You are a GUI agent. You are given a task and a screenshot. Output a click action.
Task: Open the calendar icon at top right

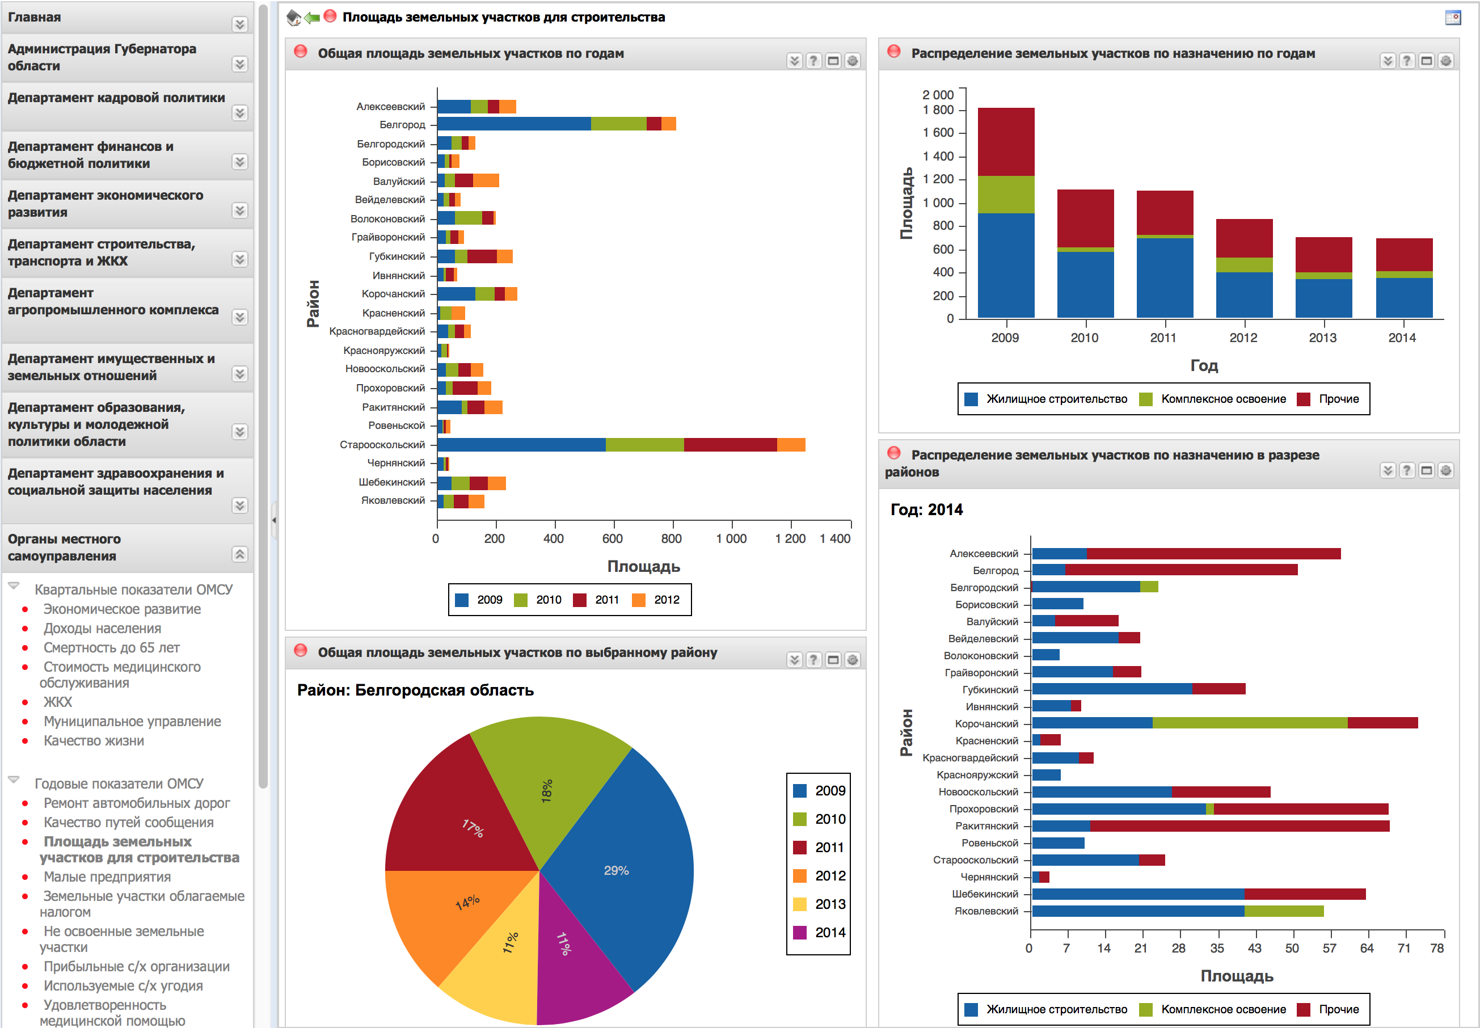1452,18
